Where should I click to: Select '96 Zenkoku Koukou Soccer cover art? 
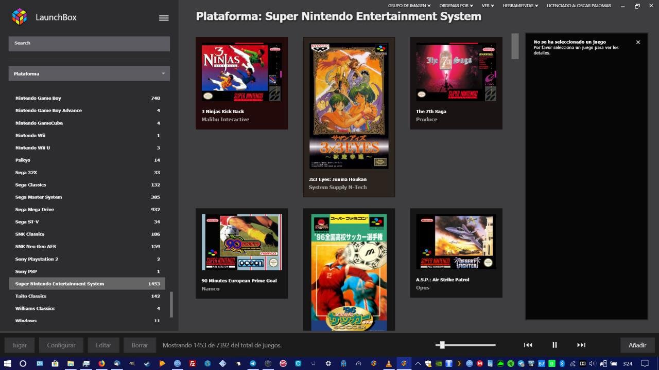click(x=349, y=272)
